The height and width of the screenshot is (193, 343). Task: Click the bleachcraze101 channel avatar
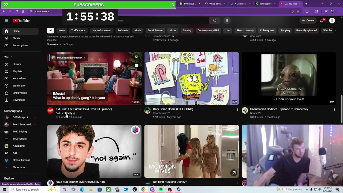pyautogui.click(x=148, y=110)
